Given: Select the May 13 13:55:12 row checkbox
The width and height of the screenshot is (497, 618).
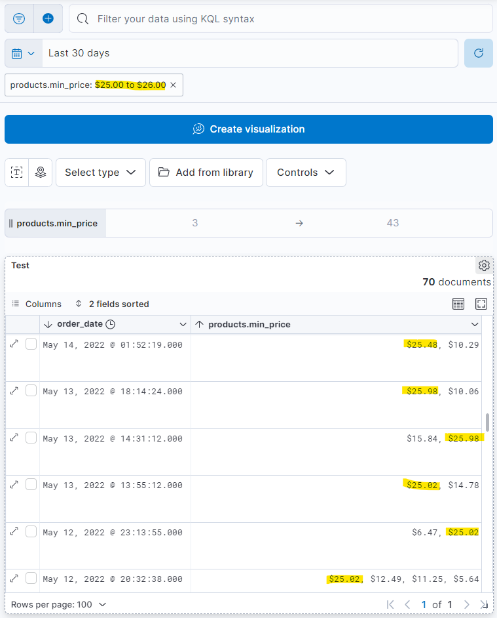Looking at the screenshot, I should (31, 484).
